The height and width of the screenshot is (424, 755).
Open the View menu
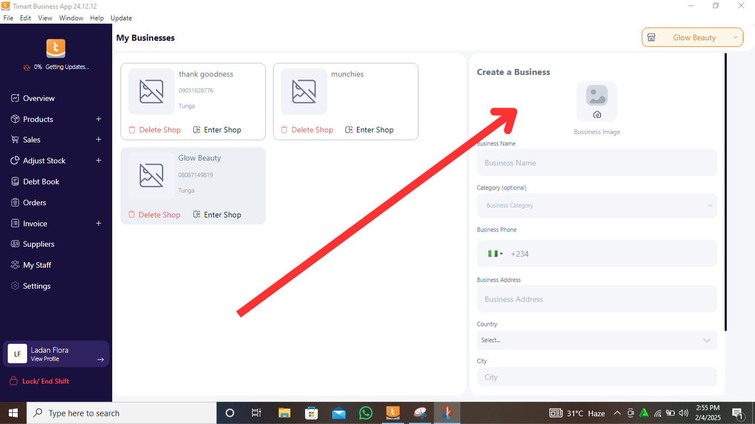coord(45,18)
